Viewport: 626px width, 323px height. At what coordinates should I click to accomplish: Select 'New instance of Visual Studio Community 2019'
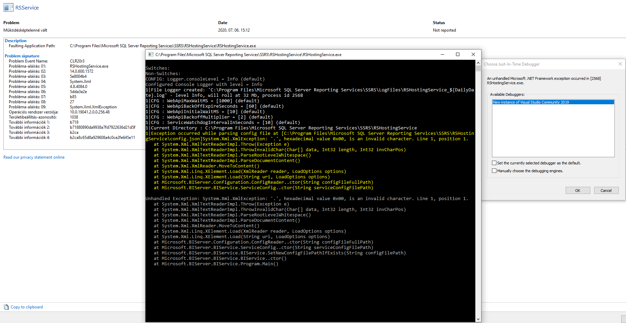click(x=553, y=102)
